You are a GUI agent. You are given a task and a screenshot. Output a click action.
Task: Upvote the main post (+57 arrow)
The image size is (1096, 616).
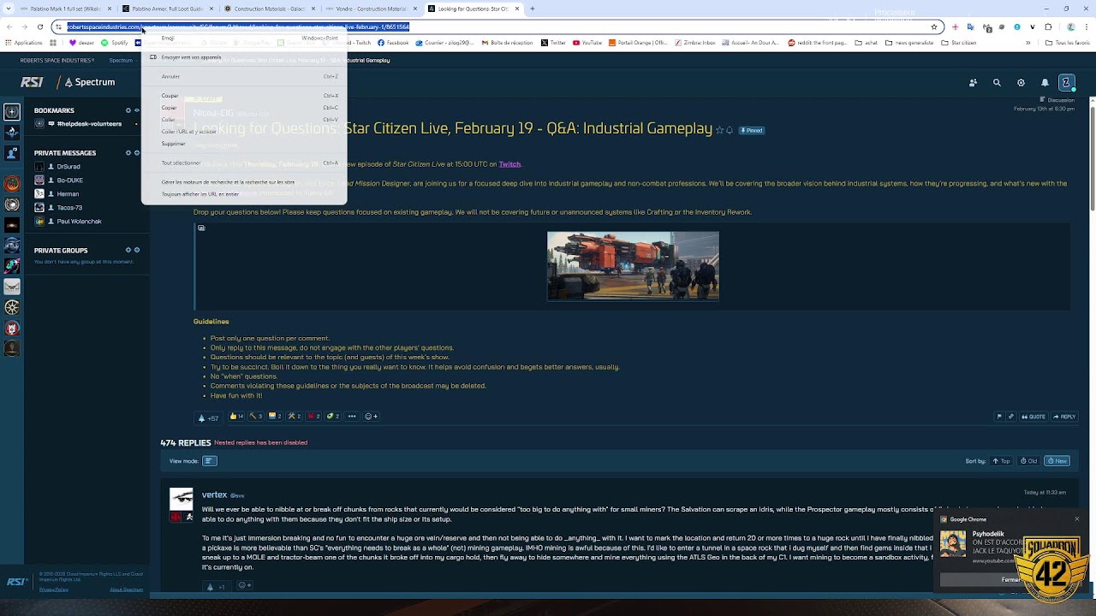pos(208,418)
